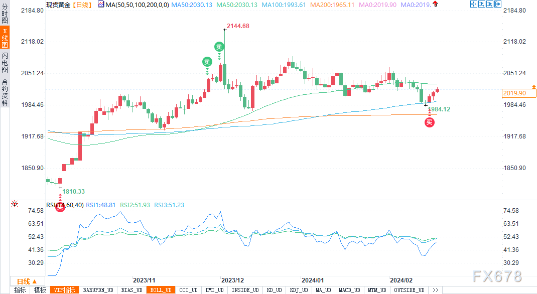Click the red sun icon beside RSI panel
Image resolution: width=537 pixels, height=294 pixels.
click(x=15, y=204)
